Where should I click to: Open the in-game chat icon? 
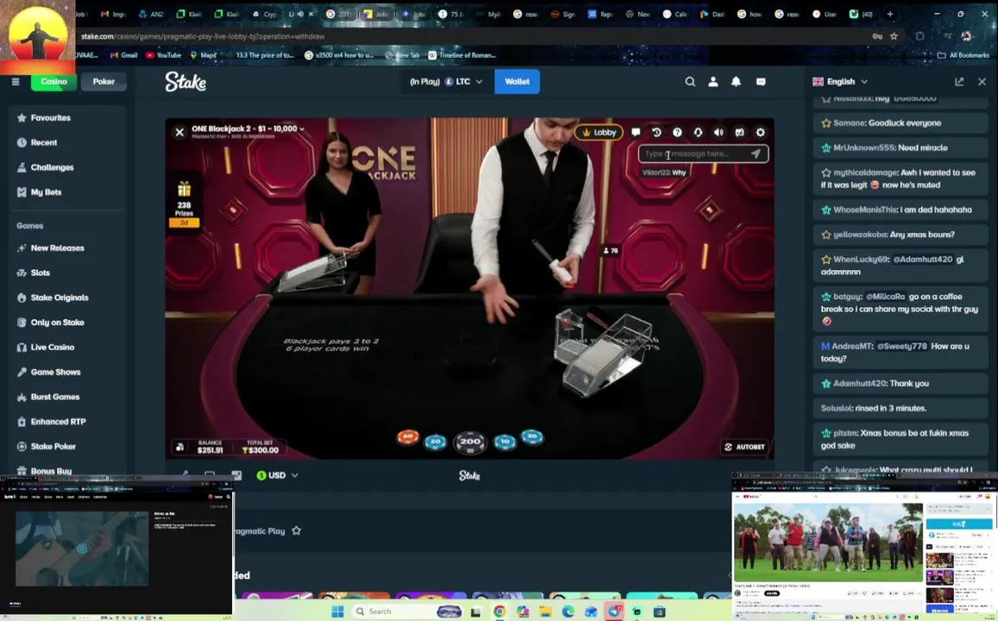pyautogui.click(x=635, y=132)
